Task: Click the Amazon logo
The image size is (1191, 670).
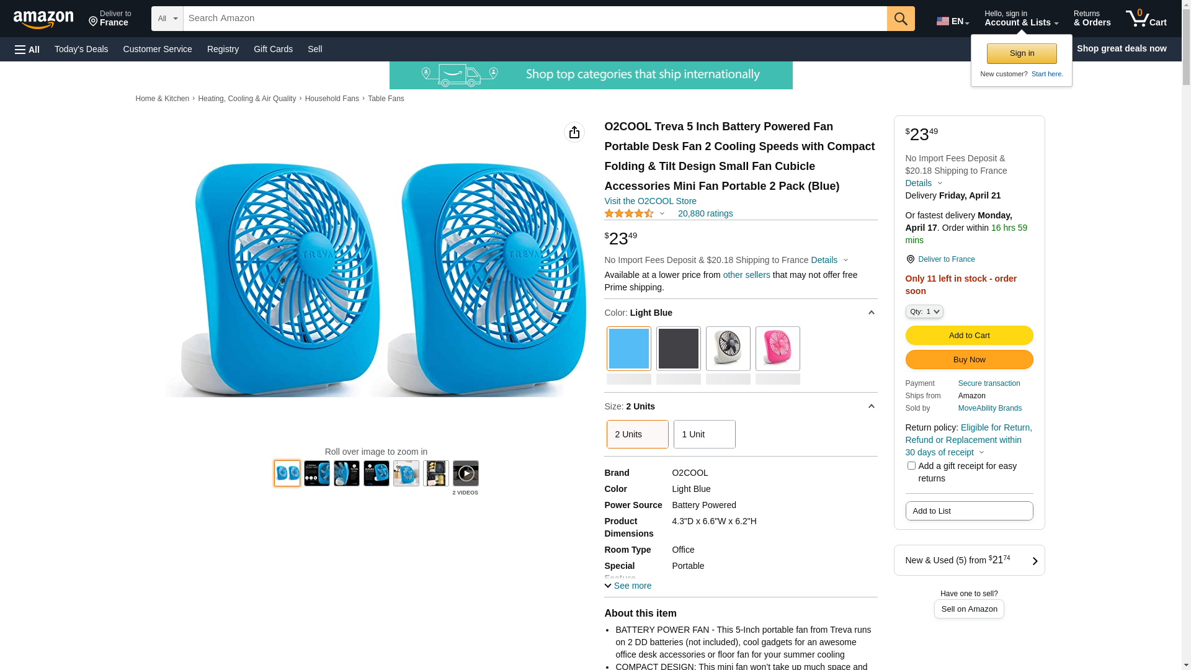Action: tap(43, 20)
